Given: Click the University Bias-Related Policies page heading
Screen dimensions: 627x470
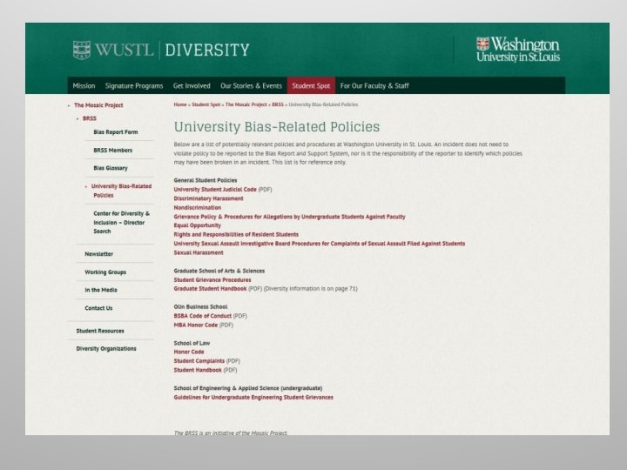Looking at the screenshot, I should pos(277,127).
